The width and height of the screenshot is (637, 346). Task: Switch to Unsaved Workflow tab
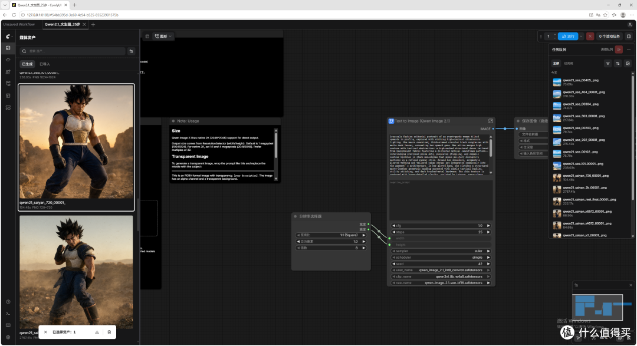[19, 24]
